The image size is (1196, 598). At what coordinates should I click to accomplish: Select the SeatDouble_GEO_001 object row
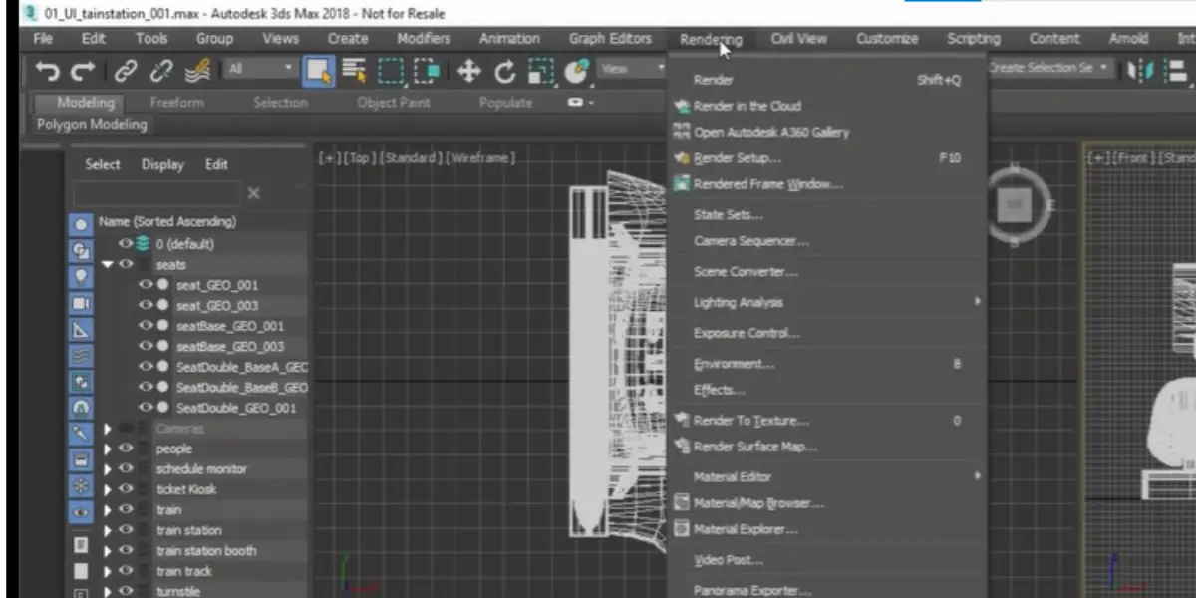click(x=236, y=408)
